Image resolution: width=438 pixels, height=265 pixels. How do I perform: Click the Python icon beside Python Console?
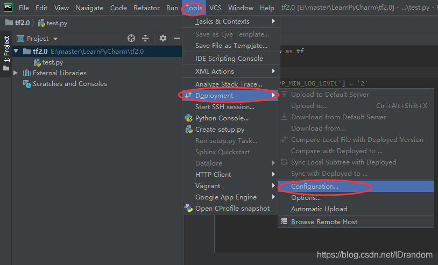188,118
